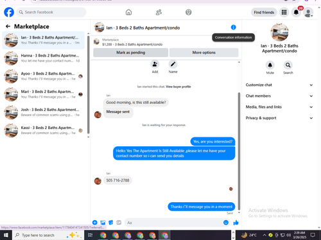Click Mark as pending button
This screenshot has height=240, width=321.
click(x=131, y=53)
